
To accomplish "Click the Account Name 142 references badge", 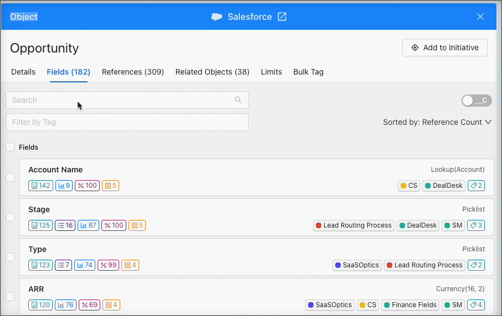I will pyautogui.click(x=40, y=186).
